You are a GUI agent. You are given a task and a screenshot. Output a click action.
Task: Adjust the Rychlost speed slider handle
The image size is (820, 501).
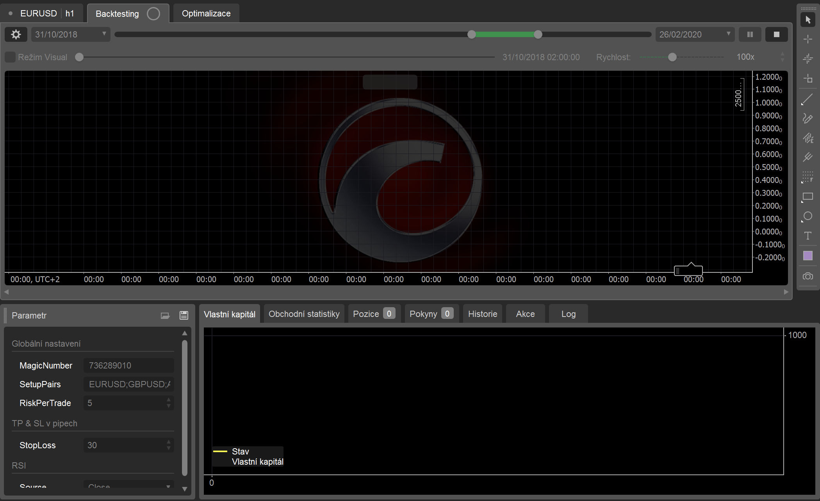tap(672, 57)
